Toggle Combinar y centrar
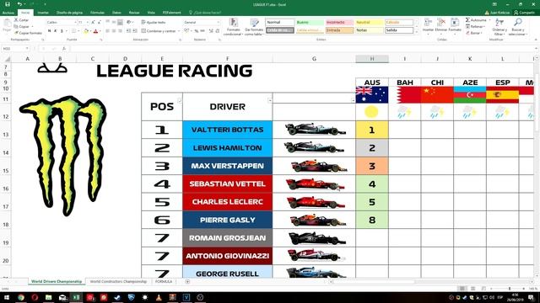 159,31
